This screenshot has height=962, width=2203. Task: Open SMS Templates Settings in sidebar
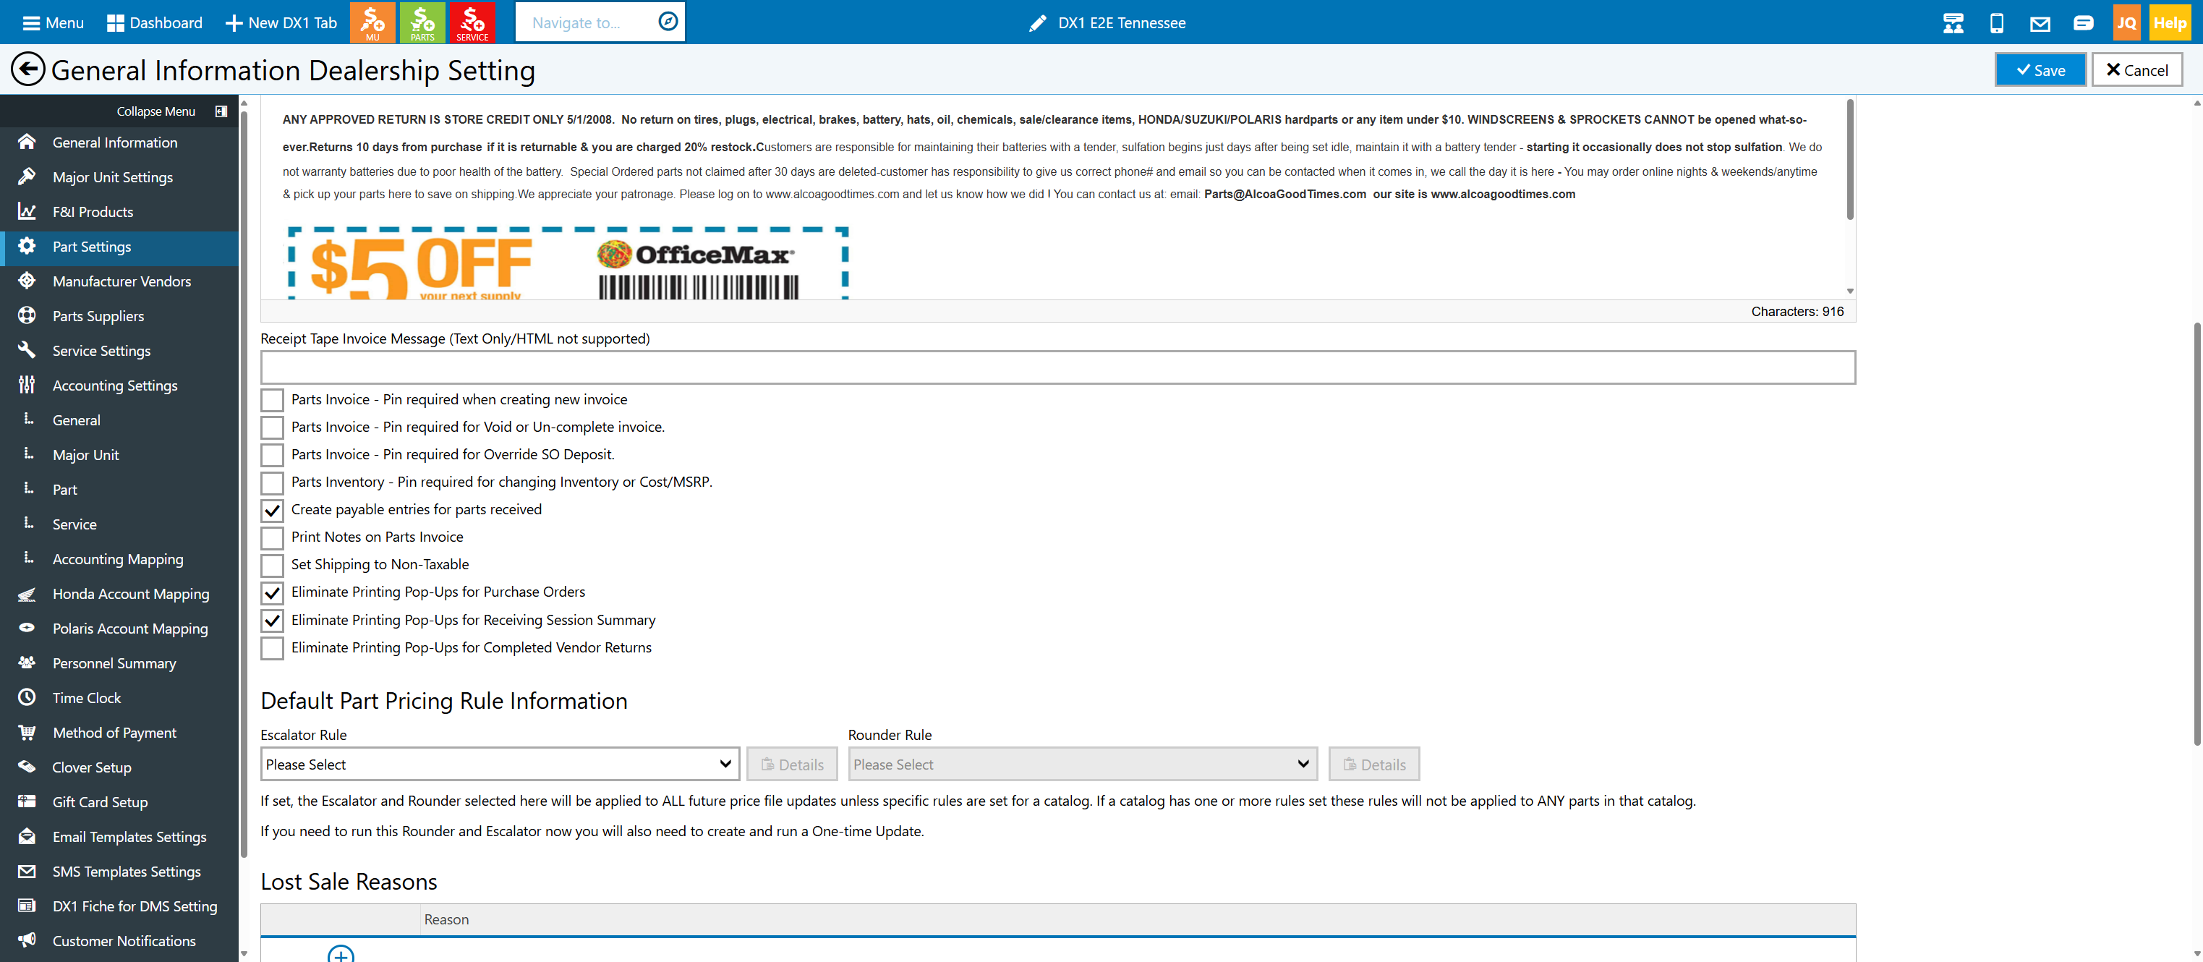click(127, 872)
